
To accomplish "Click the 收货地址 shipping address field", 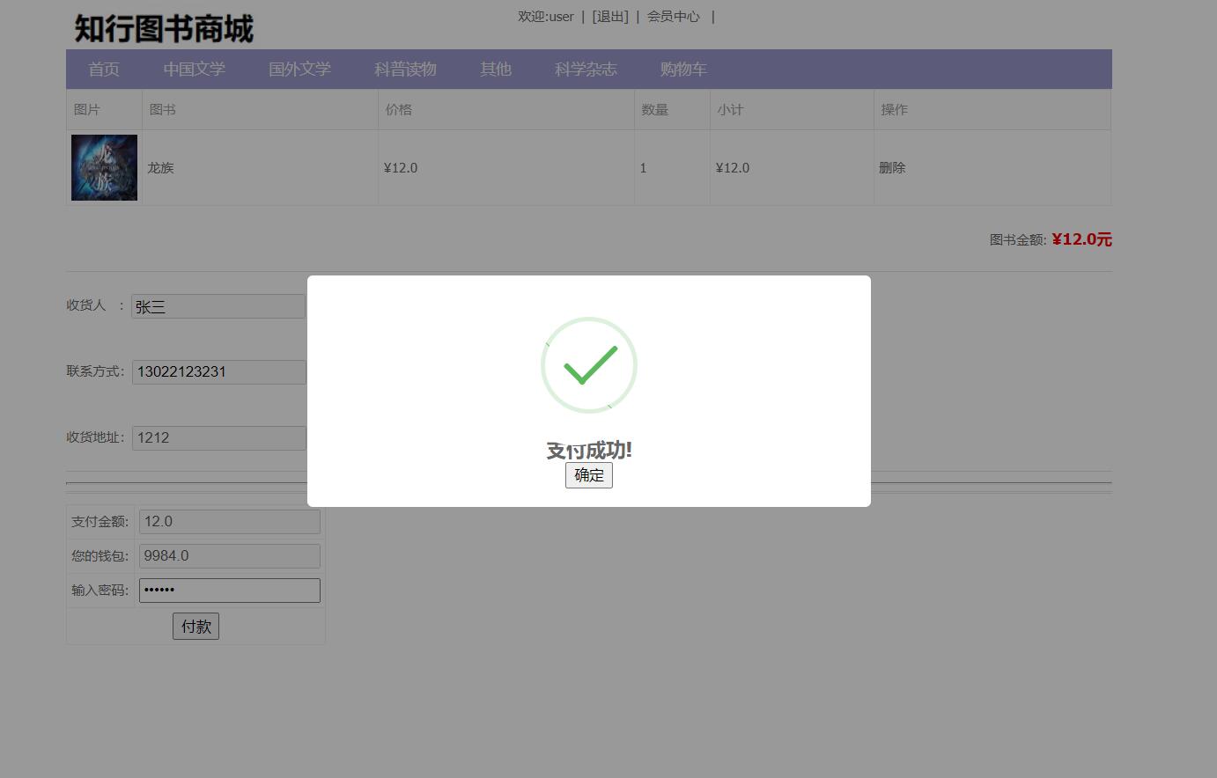I will click(x=218, y=437).
